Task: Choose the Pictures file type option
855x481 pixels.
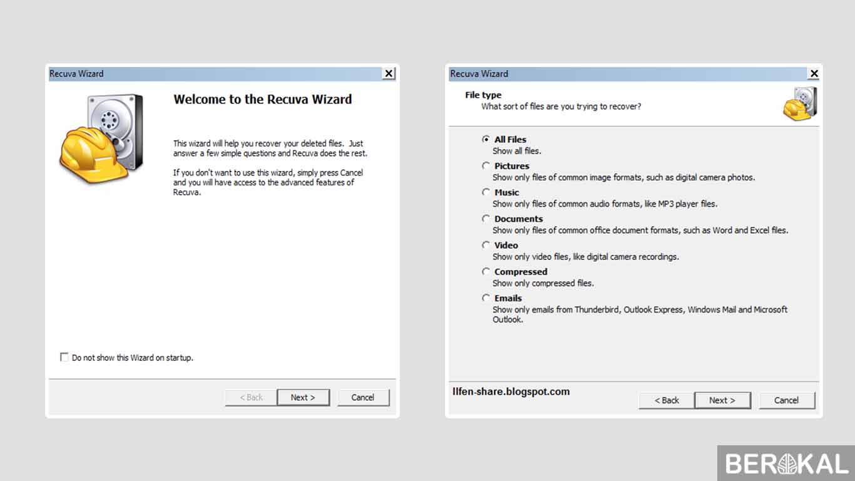Action: pyautogui.click(x=486, y=165)
